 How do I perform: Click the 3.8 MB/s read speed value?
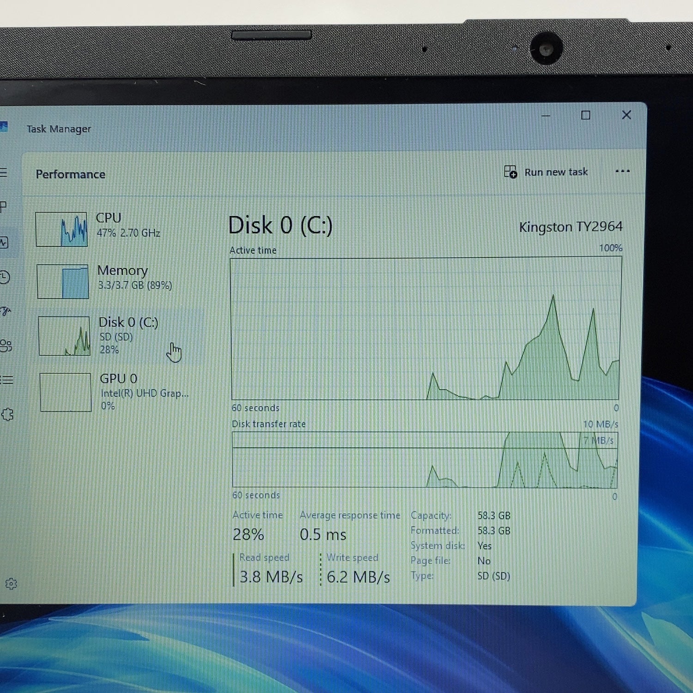(271, 577)
